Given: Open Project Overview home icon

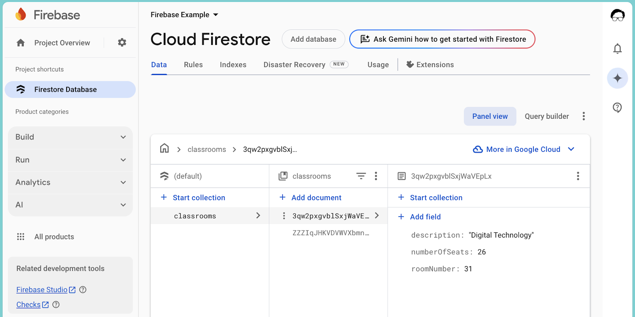Looking at the screenshot, I should (21, 43).
